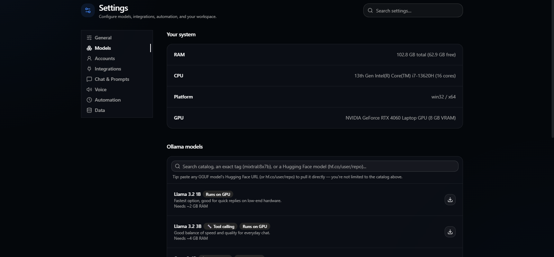
Task: Click the Chat & Prompts bubble icon
Action: coord(89,79)
